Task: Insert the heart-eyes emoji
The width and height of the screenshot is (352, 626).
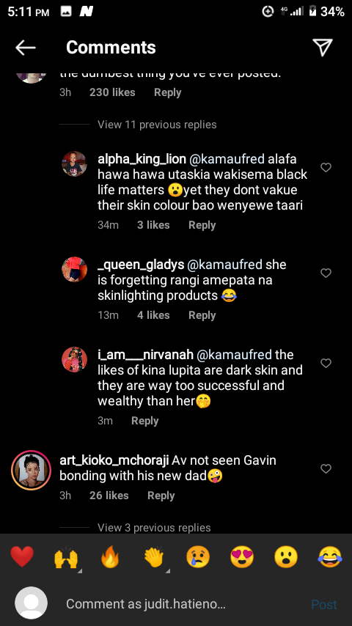Action: [242, 557]
